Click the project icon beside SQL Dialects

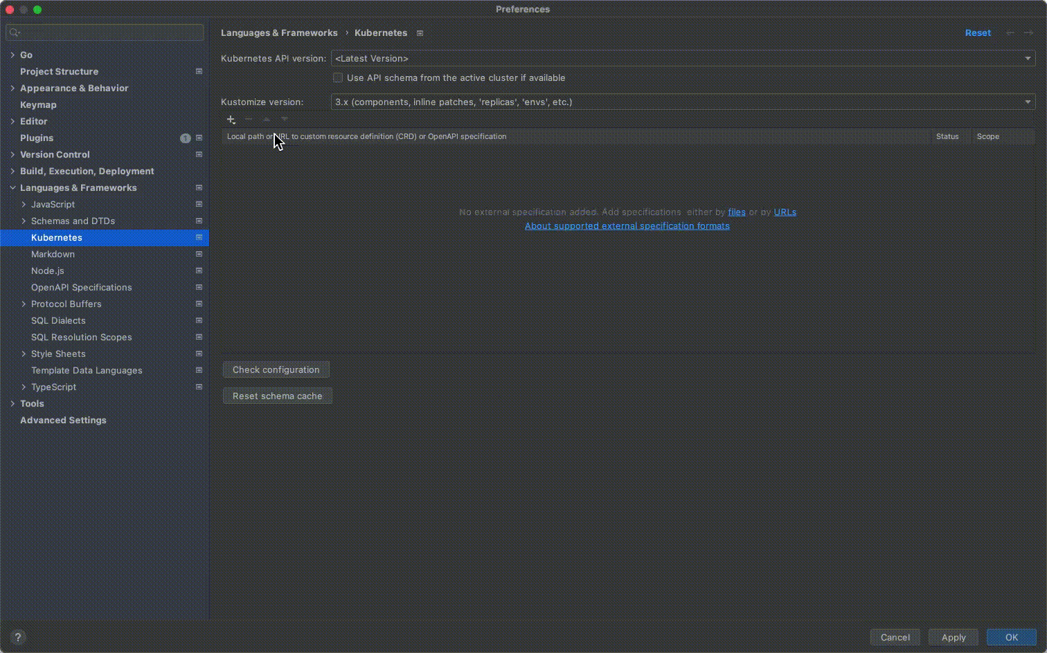(x=199, y=320)
